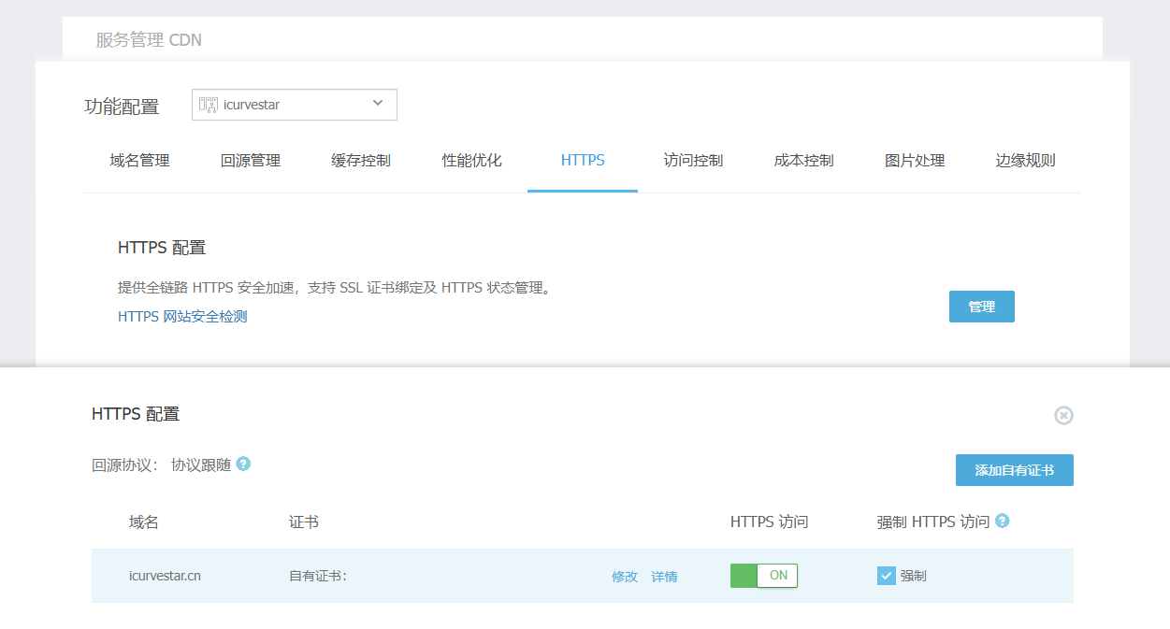Click 添加自有证书 button
This screenshot has height=629, width=1170.
1014,470
